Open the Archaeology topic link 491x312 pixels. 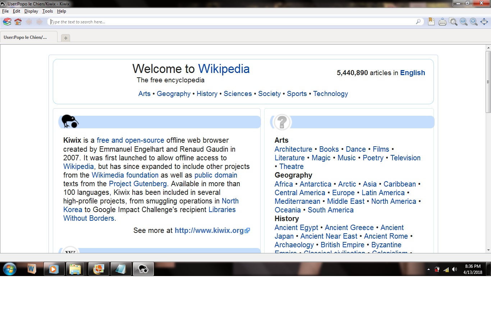click(x=294, y=245)
